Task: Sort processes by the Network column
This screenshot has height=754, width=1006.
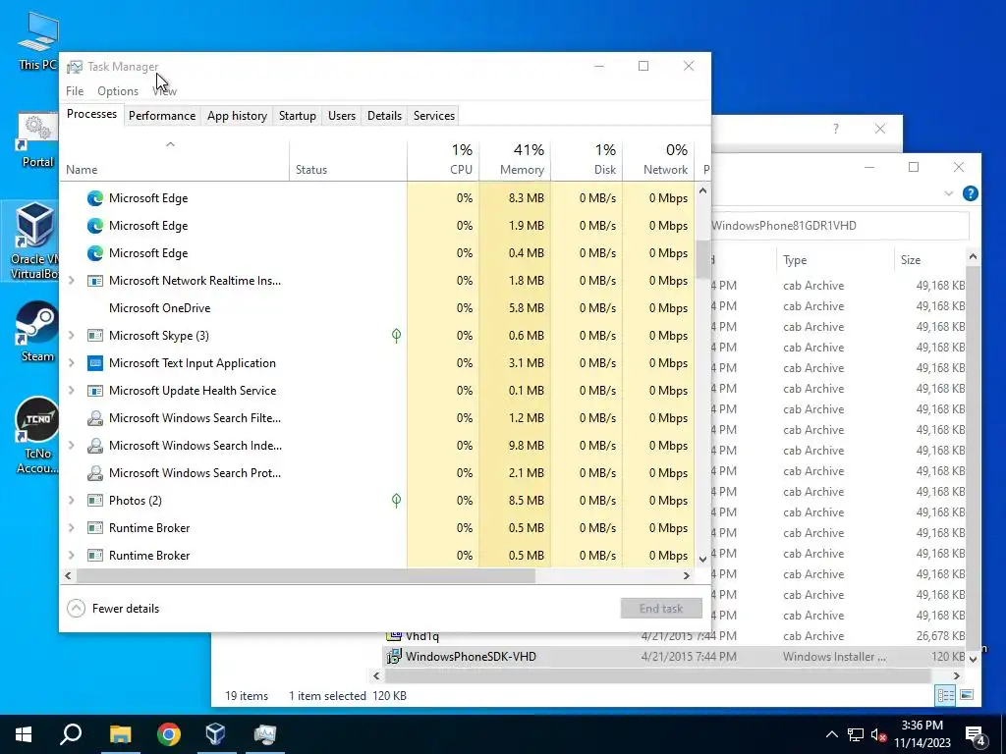Action: pyautogui.click(x=658, y=160)
